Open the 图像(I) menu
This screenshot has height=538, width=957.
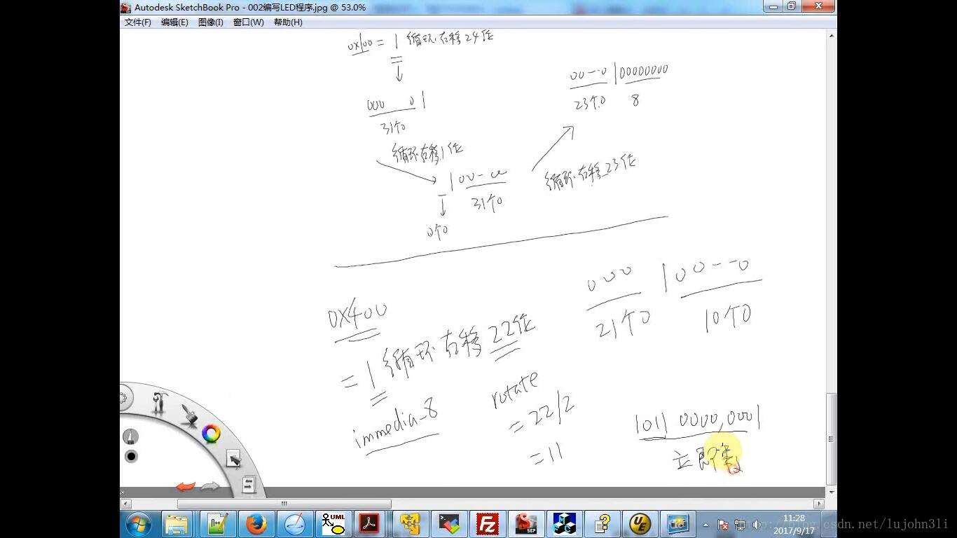[x=210, y=22]
